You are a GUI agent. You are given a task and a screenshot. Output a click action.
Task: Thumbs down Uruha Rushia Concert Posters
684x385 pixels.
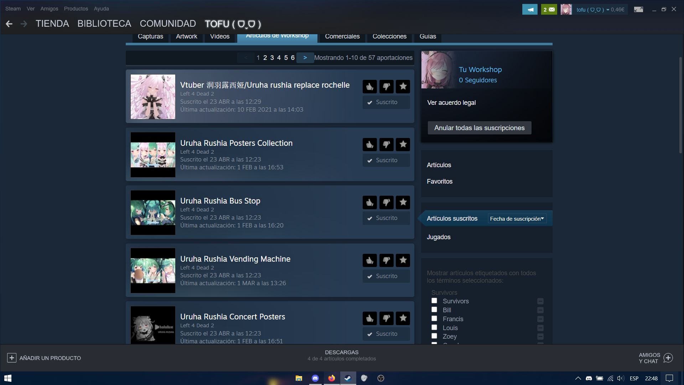(x=386, y=318)
